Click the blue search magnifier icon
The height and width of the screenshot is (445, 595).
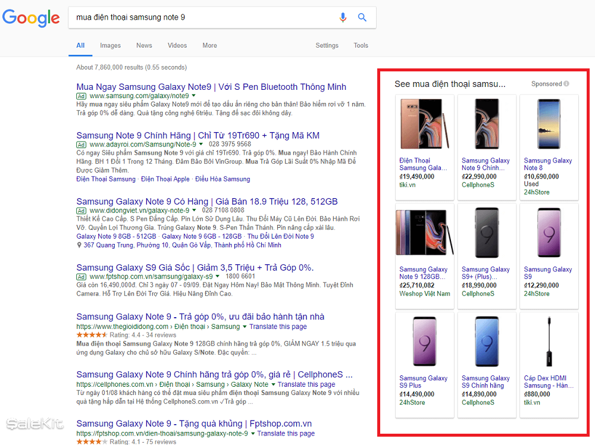pyautogui.click(x=362, y=18)
